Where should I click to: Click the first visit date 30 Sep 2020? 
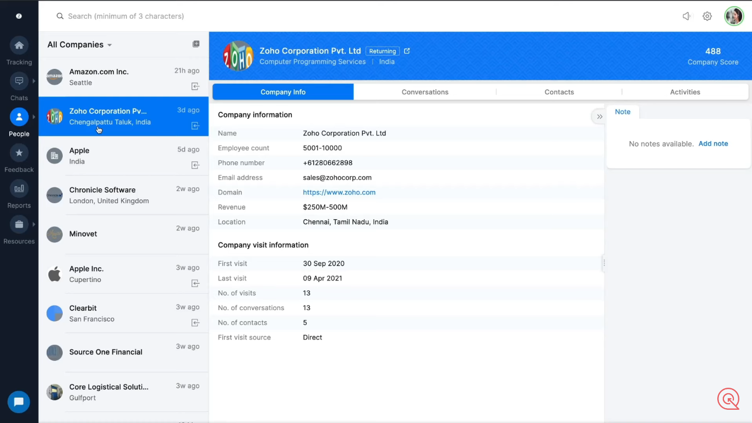tap(324, 263)
